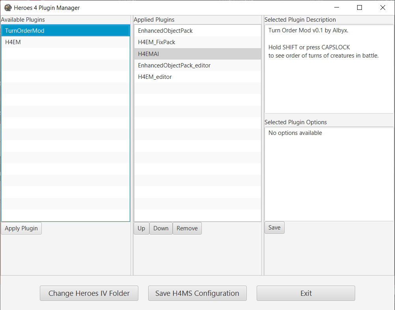The height and width of the screenshot is (310, 395).
Task: Move plugin Down in applied order
Action: [161, 228]
